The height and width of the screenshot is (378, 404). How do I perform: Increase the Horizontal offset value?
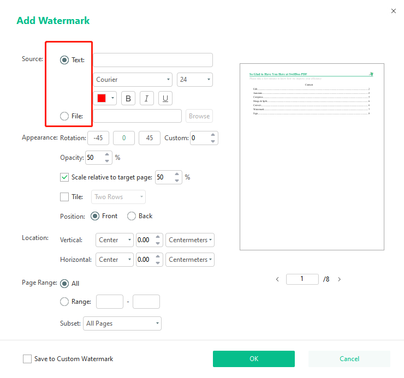(x=158, y=256)
